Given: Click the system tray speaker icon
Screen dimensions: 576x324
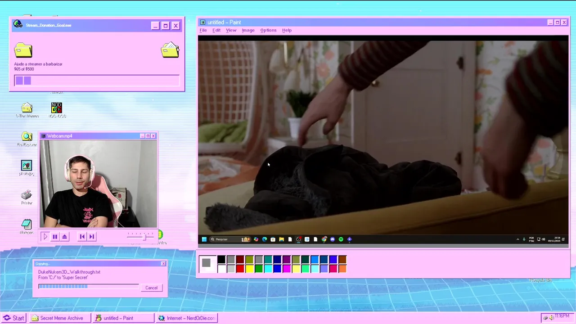Looking at the screenshot, I should pos(551,318).
